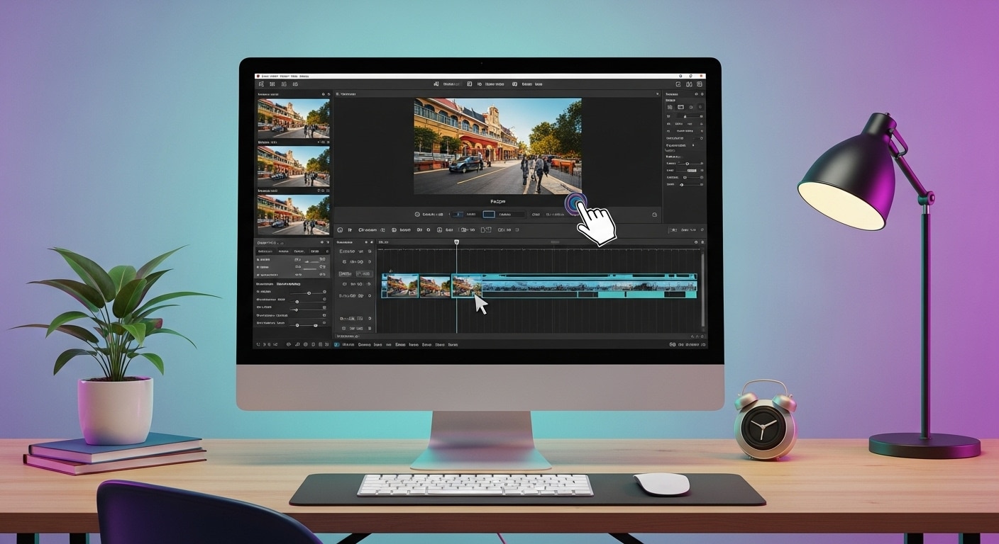
Task: Click the first icon in the top-left toolbar
Action: pyautogui.click(x=260, y=84)
